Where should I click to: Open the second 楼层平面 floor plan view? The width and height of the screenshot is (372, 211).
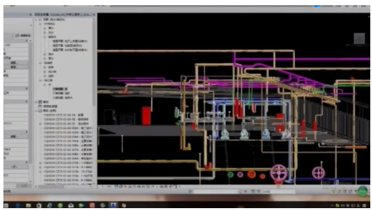(x=67, y=45)
